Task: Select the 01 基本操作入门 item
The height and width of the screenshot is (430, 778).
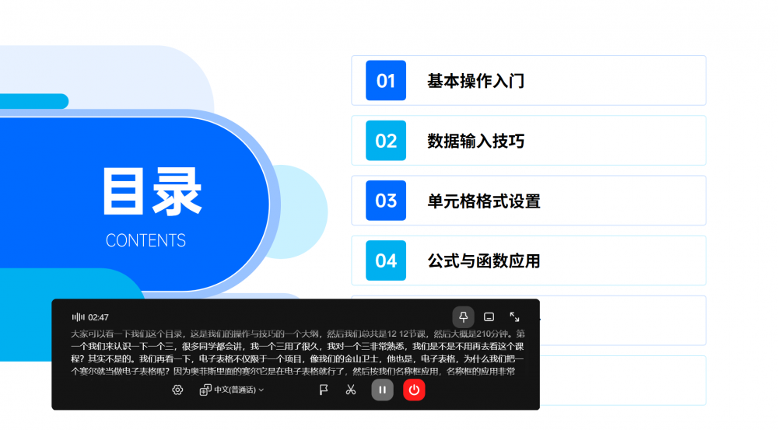Action: pos(528,80)
